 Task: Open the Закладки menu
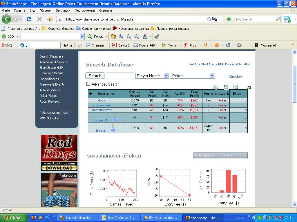[63, 10]
